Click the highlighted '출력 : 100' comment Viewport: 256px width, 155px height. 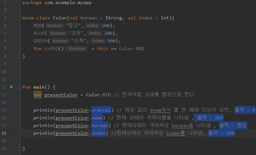221,133
